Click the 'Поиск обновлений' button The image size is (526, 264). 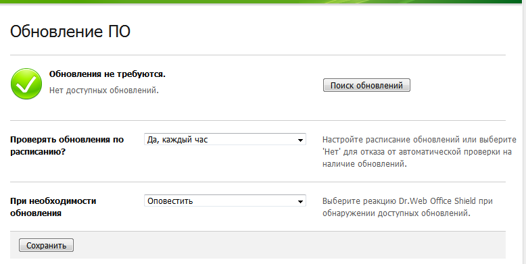(x=366, y=85)
